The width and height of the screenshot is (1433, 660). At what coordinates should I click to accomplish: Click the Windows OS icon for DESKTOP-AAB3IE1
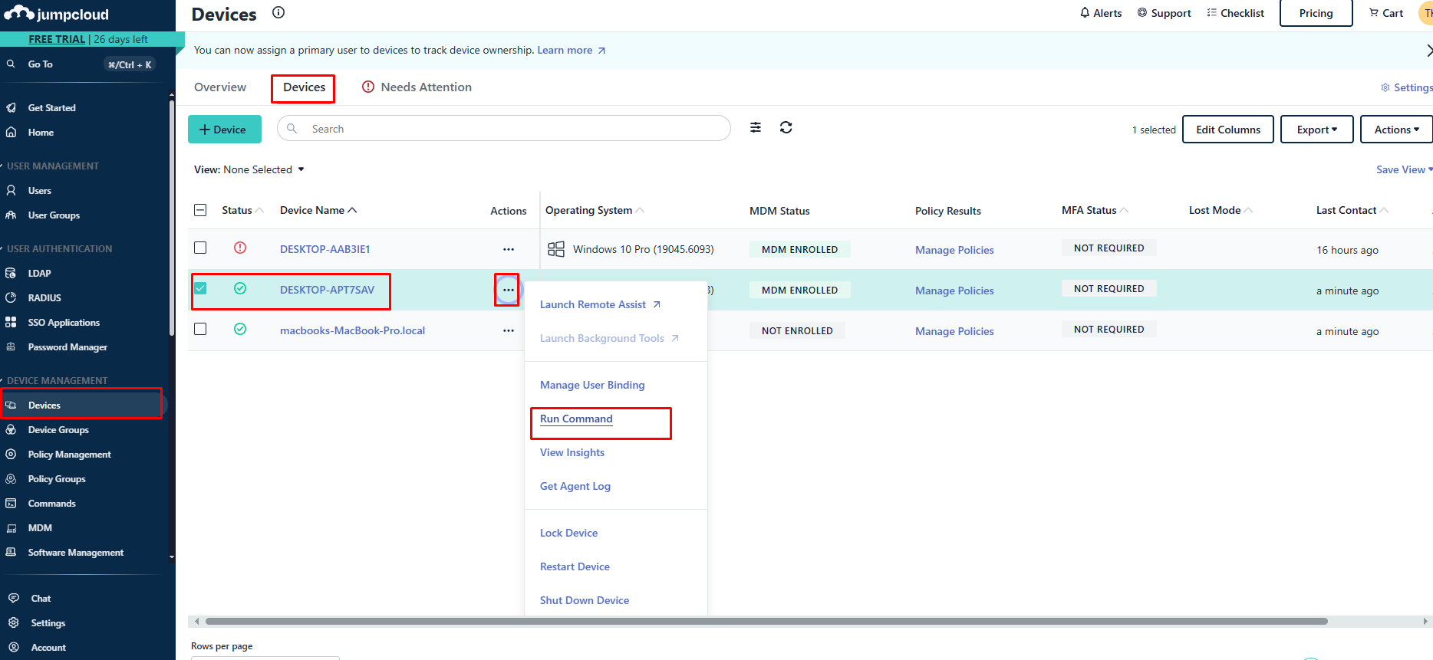pos(556,249)
